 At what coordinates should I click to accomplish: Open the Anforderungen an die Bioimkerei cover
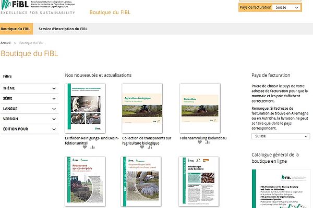199,181
